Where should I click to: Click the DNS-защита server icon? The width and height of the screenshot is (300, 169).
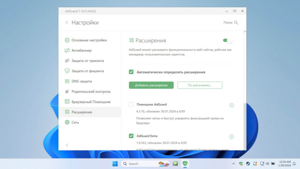point(67,81)
